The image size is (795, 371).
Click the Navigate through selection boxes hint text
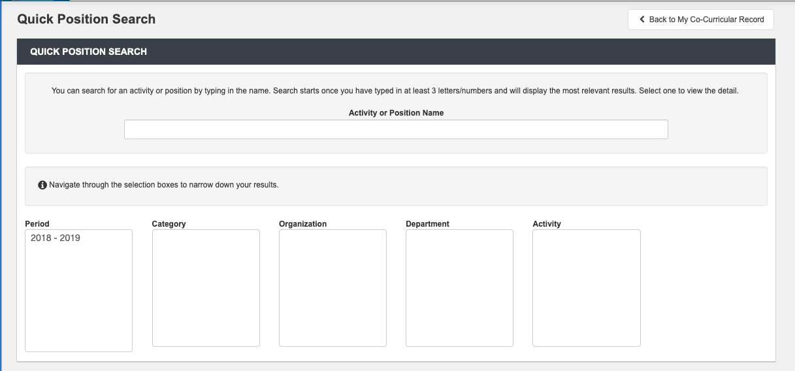(163, 185)
